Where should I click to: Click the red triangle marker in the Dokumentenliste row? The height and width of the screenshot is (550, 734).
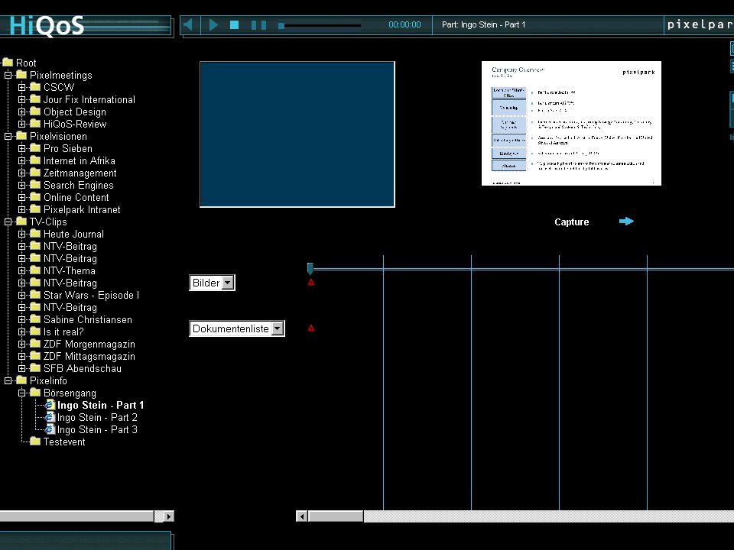pyautogui.click(x=311, y=328)
